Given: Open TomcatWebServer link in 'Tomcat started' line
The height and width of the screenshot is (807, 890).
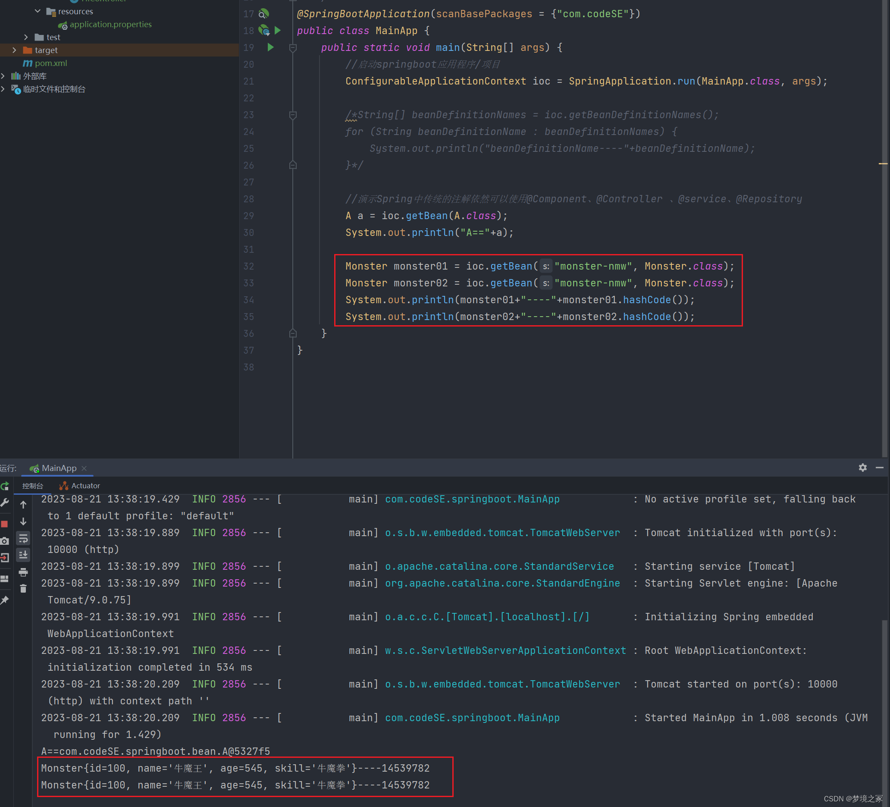Looking at the screenshot, I should (502, 684).
